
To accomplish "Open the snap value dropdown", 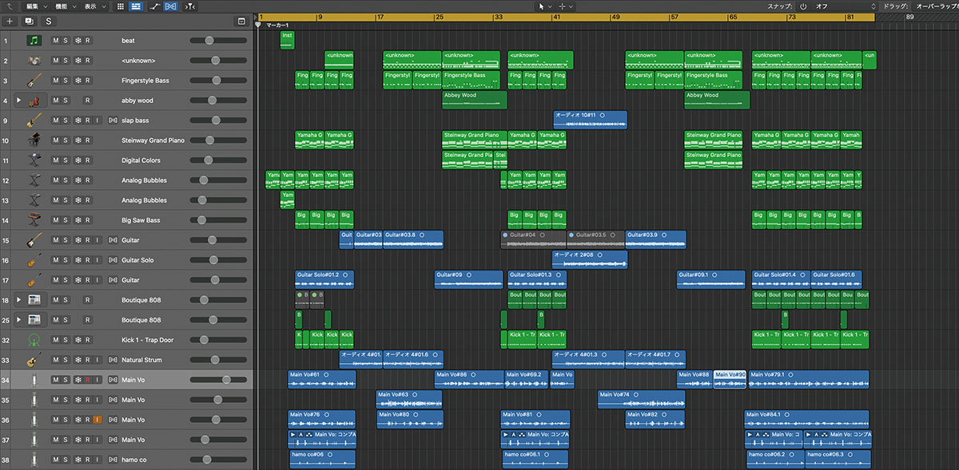I will 843,6.
